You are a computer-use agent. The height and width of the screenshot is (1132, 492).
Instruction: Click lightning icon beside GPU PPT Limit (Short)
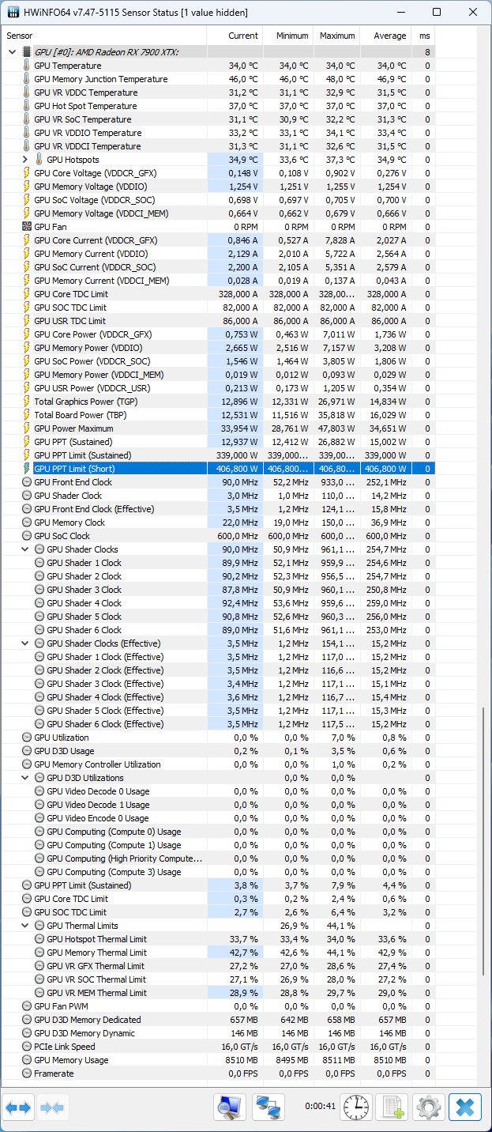tap(27, 469)
